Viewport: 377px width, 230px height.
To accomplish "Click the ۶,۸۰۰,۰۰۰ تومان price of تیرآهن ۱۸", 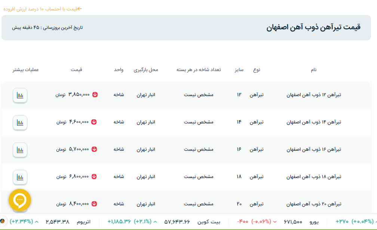I will pos(73,177).
